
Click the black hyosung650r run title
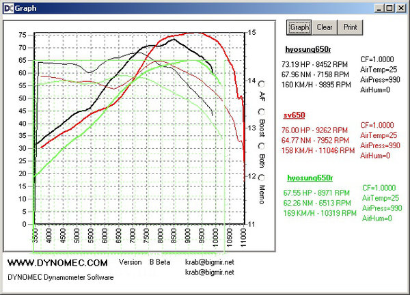point(308,49)
